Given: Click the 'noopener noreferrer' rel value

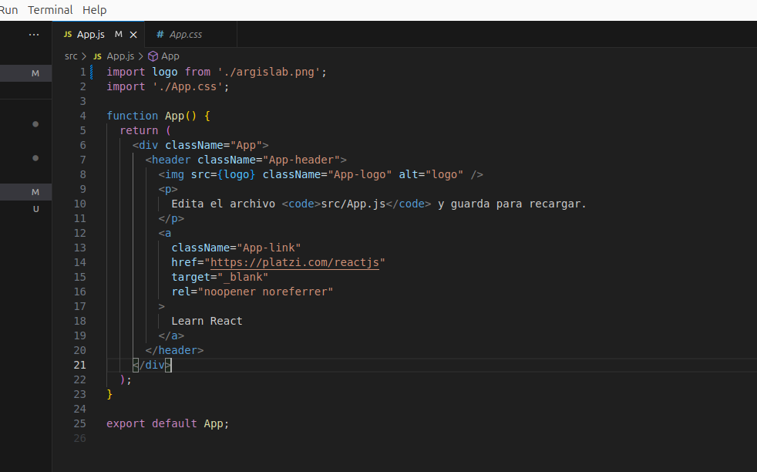Looking at the screenshot, I should [265, 292].
